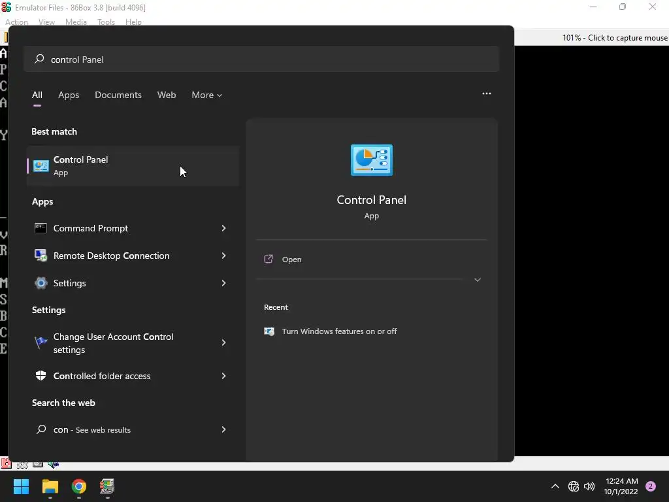Click the Settings gear app icon
This screenshot has width=669, height=502.
pos(41,283)
